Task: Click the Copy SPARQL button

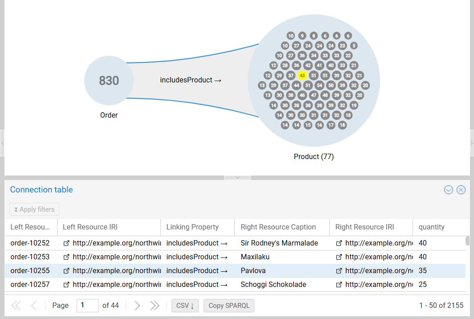Action: 229,305
